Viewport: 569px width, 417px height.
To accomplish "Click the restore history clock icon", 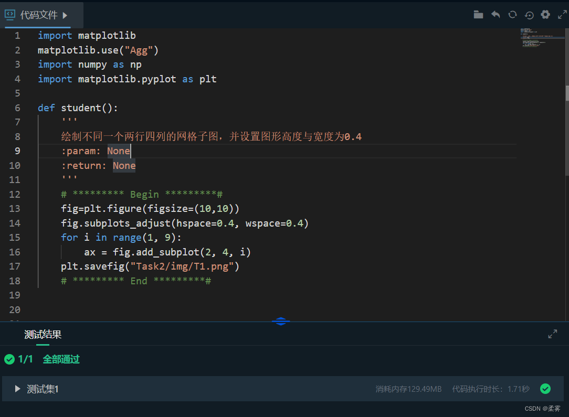I will 529,15.
